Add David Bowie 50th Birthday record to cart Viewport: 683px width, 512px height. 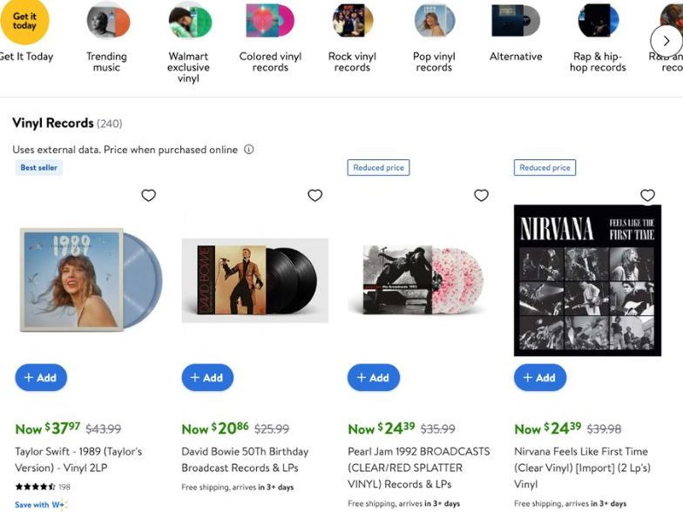click(207, 378)
